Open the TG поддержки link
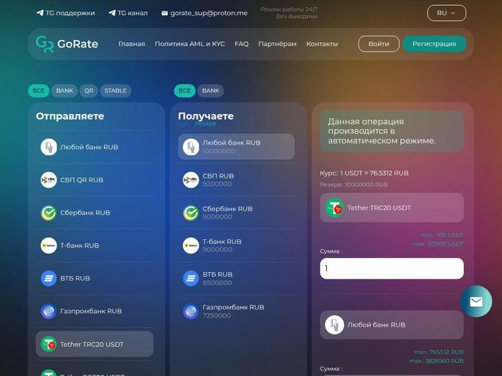Screen dimensions: 502x376 (66, 13)
